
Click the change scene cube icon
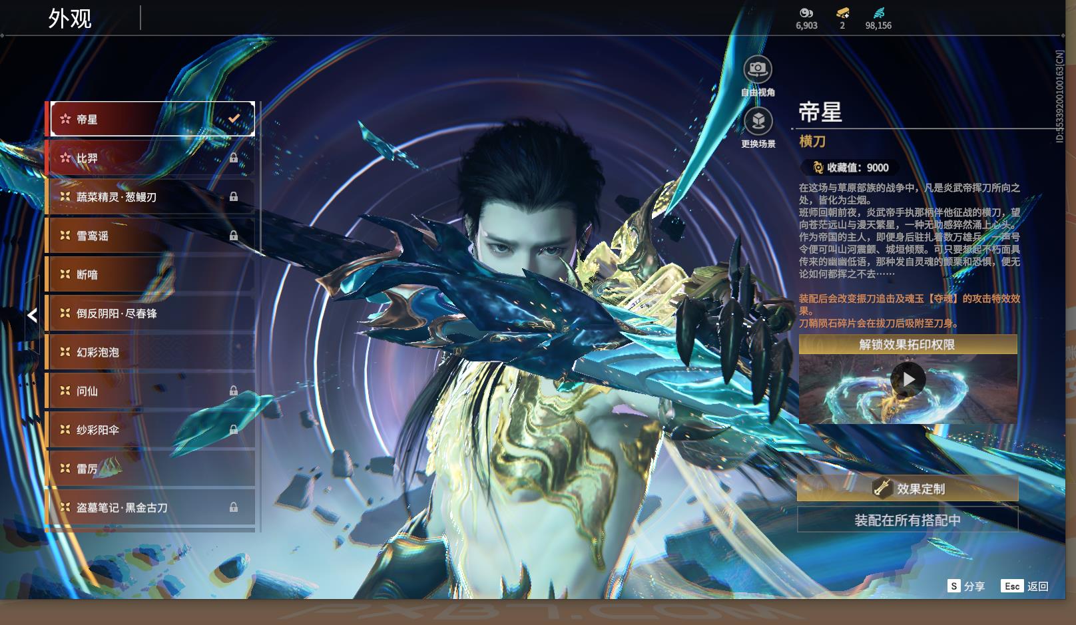coord(758,122)
